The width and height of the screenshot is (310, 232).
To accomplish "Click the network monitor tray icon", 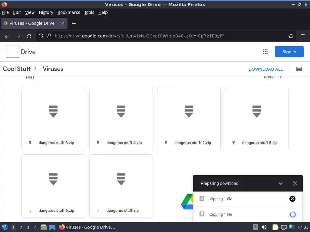I will tap(283, 227).
